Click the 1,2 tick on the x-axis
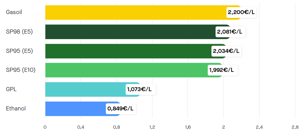This screenshot has height=133, width=303. (152, 127)
